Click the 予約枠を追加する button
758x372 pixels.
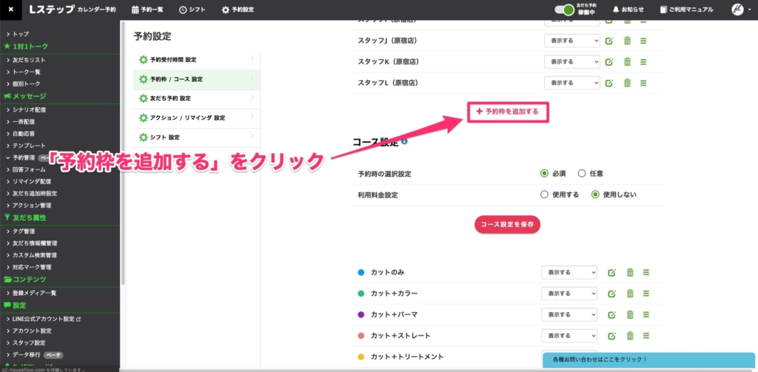[508, 111]
